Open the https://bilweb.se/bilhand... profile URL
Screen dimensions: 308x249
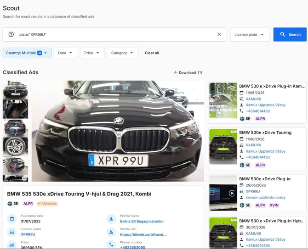(x=143, y=234)
